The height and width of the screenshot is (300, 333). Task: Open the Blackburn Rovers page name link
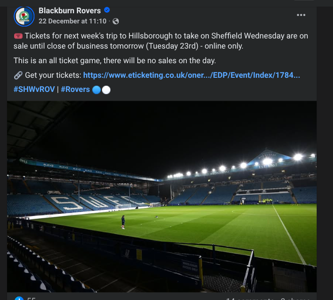[x=70, y=11]
